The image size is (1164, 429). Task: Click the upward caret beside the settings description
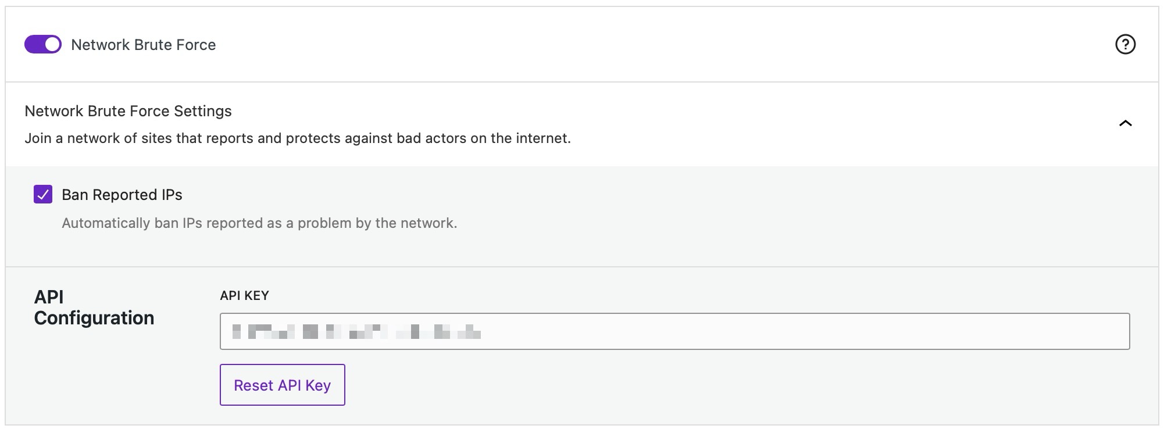point(1125,123)
